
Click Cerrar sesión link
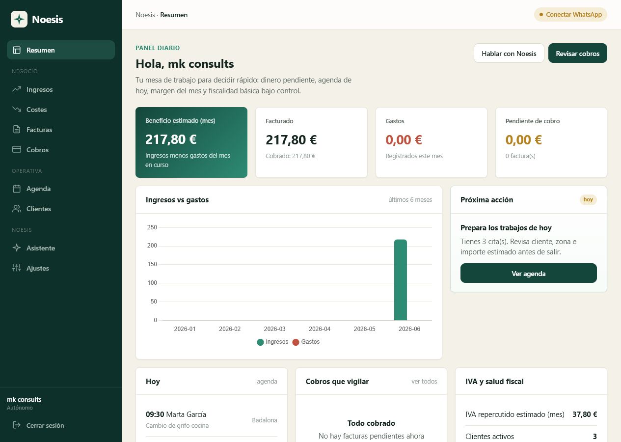(45, 425)
